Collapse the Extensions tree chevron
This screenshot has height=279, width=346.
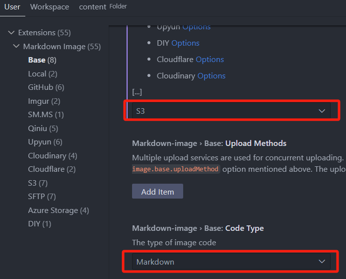click(11, 33)
